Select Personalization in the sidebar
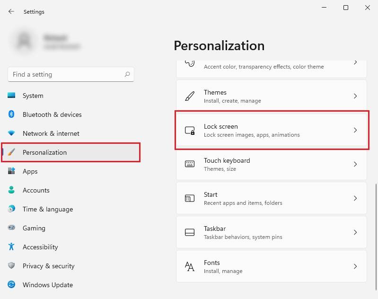 [45, 152]
